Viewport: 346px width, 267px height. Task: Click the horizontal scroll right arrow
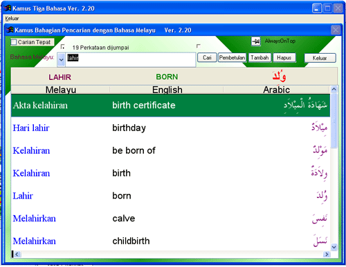click(x=327, y=254)
